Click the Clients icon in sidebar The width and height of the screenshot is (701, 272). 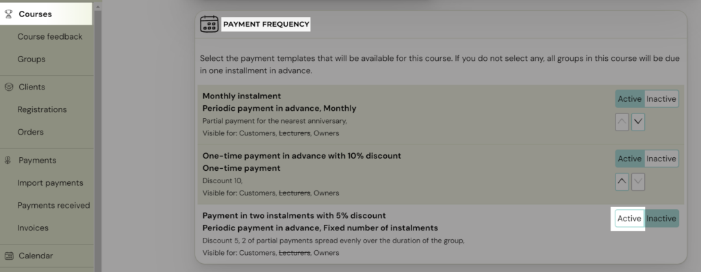click(8, 87)
